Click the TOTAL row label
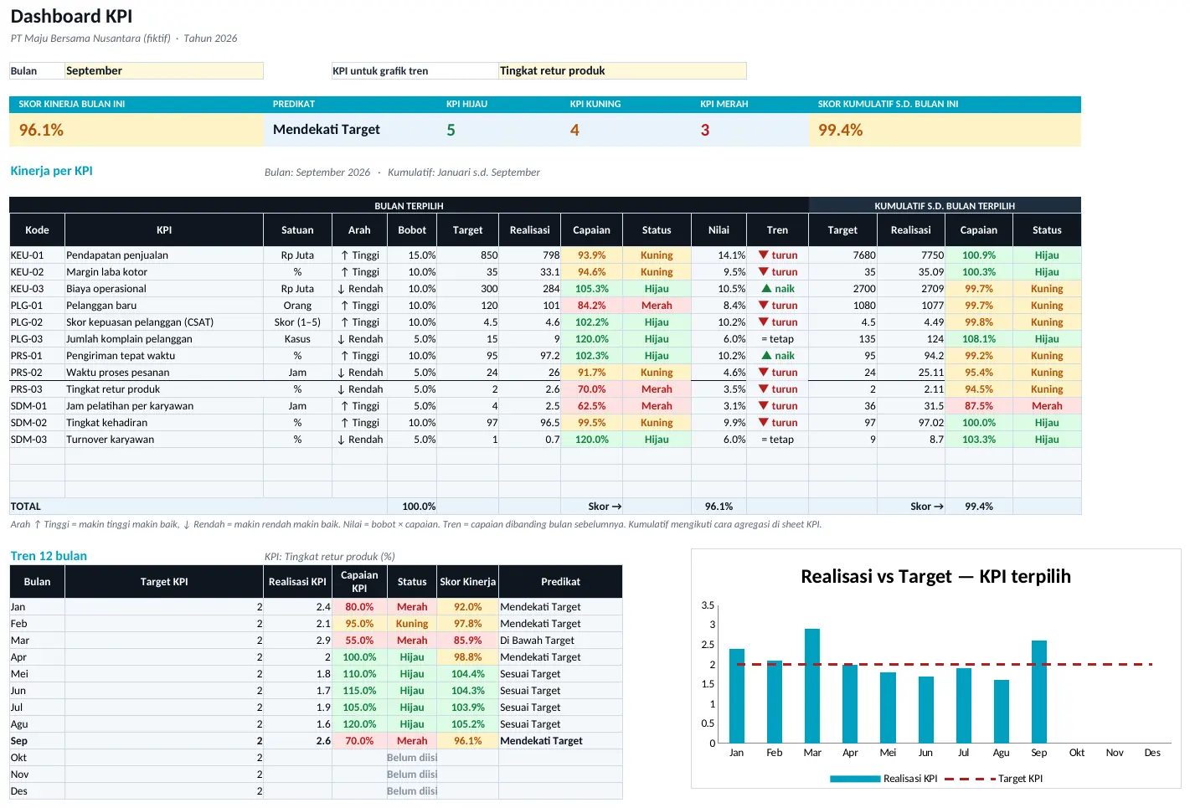1190x808 pixels. 26,507
